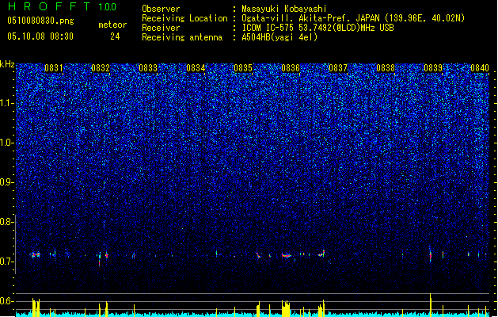
Task: Click the Ogata-vill. Akita-Pref. JAPAN location text
Action: click(x=353, y=18)
